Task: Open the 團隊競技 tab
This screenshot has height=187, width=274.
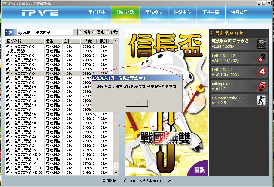Action: (x=154, y=12)
